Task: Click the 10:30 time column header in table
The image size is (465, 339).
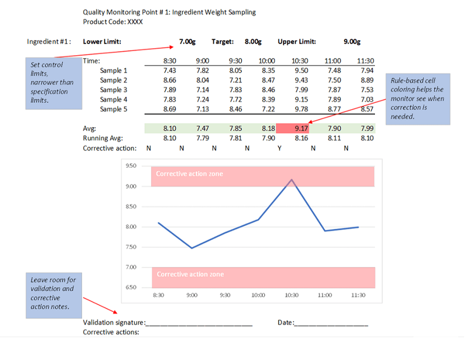Action: (300, 61)
